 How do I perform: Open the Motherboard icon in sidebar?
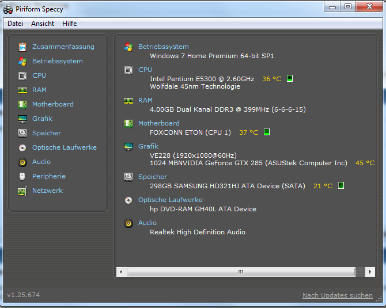click(22, 105)
